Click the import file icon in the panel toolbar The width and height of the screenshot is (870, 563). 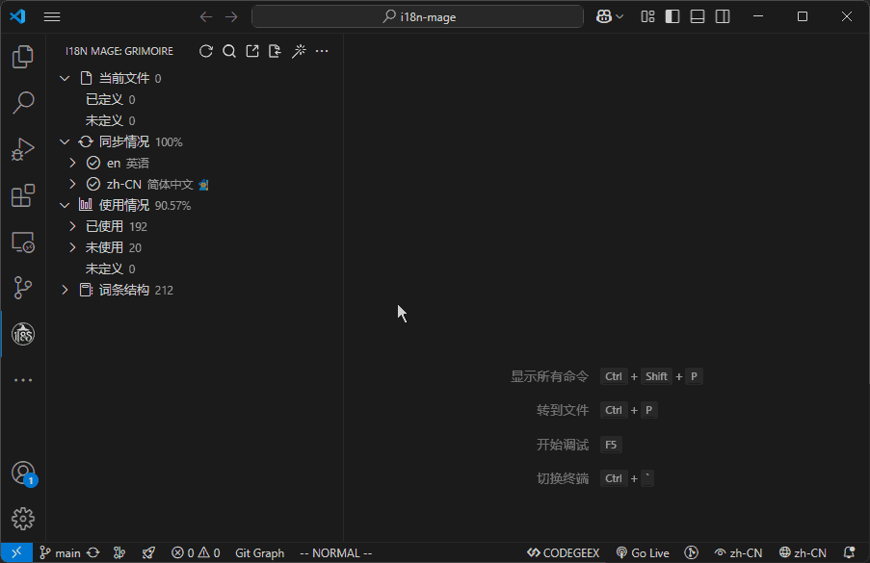click(x=276, y=51)
